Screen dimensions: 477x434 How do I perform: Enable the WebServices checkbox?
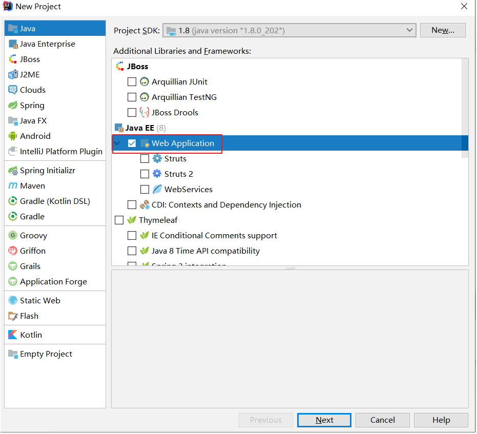point(145,190)
